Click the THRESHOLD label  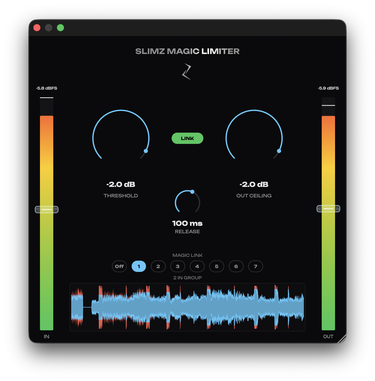pos(121,196)
